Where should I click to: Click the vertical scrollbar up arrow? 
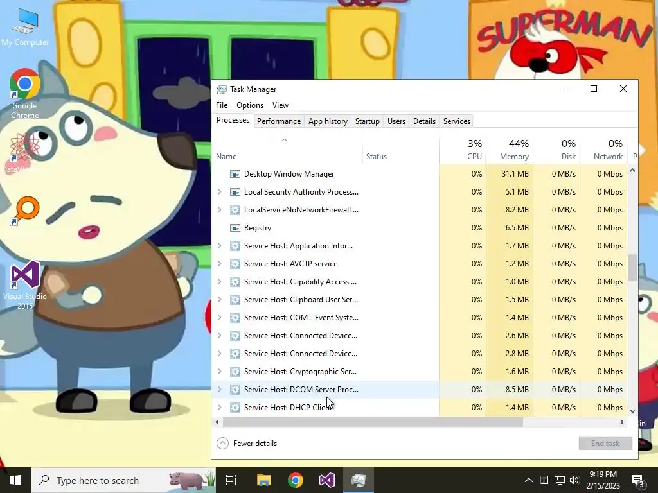click(632, 170)
